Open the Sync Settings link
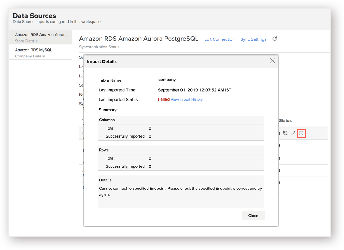344x250 pixels. (253, 39)
